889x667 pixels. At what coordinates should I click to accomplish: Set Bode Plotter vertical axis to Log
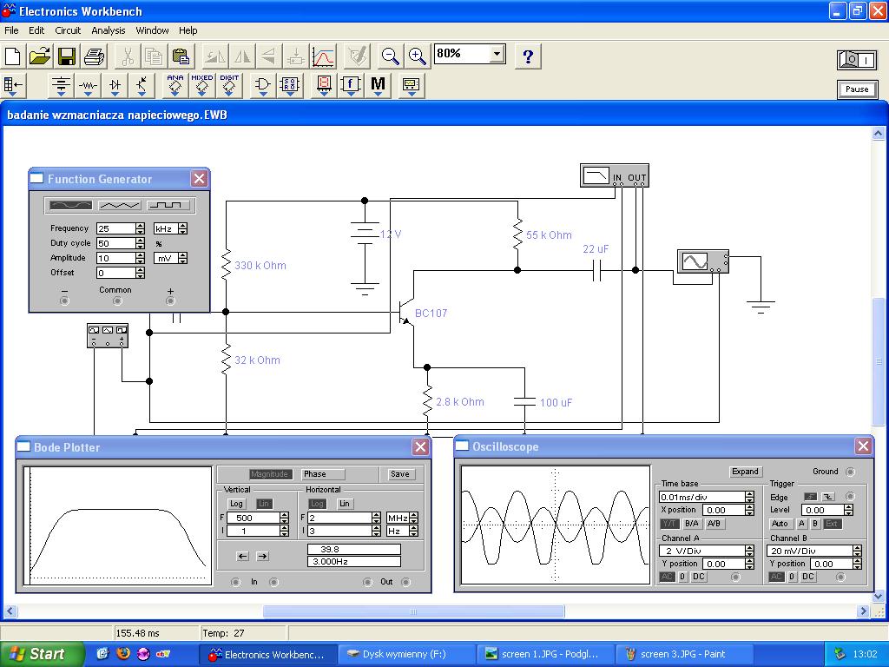(236, 504)
